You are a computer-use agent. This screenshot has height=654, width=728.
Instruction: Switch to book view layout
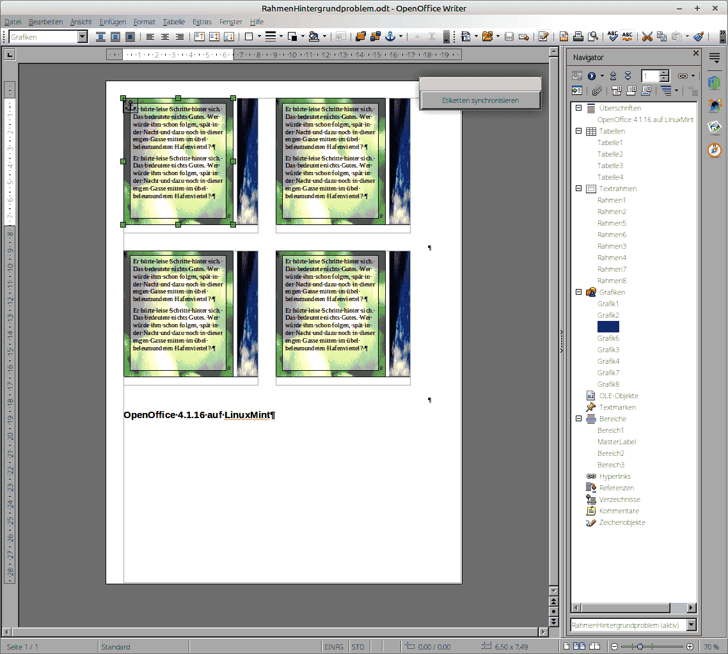coord(594,646)
